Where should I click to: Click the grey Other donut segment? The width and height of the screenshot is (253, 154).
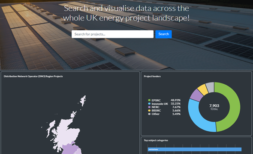coord(210,87)
